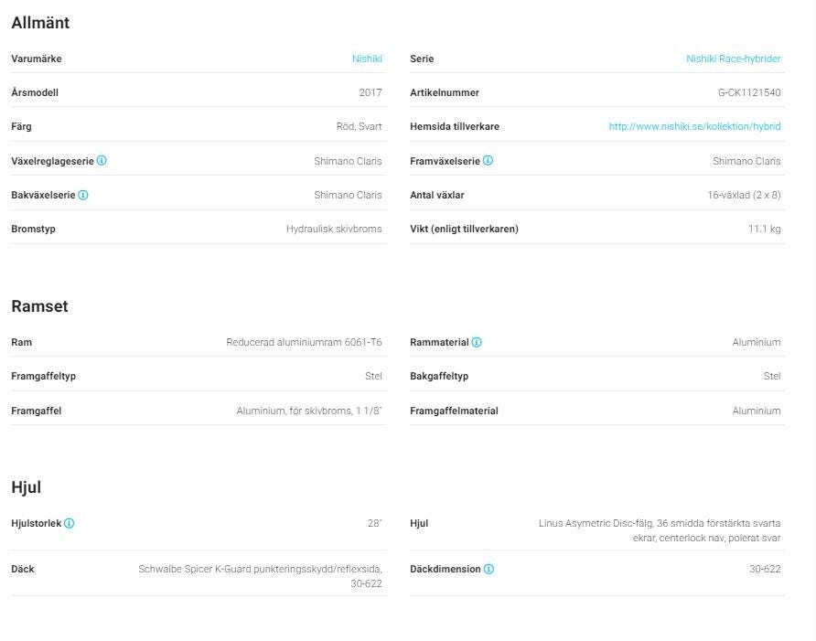Select the article number G-CK1121540
Screen dimensions: 816x641
click(748, 93)
